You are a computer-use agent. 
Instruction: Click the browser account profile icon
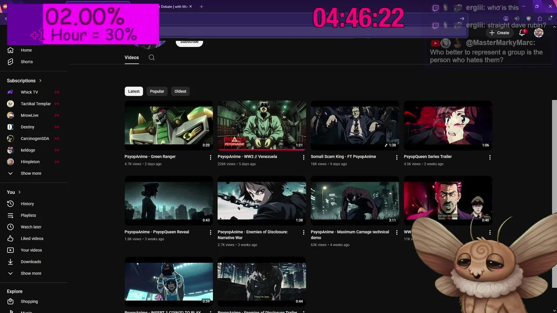[506, 19]
